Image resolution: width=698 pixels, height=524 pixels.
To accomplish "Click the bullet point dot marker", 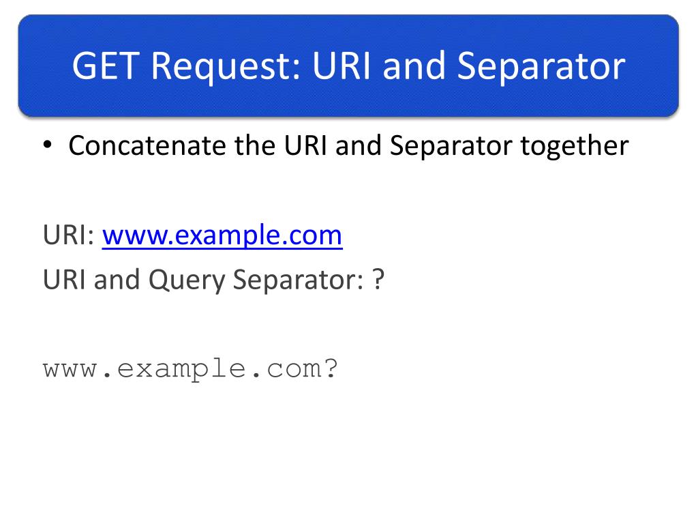I will tap(48, 145).
